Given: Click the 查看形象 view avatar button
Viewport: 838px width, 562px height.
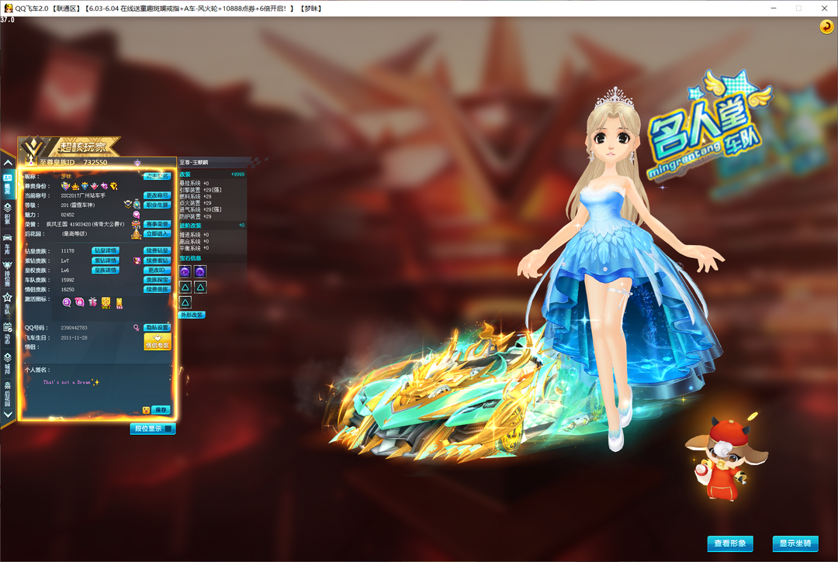Looking at the screenshot, I should (x=730, y=543).
